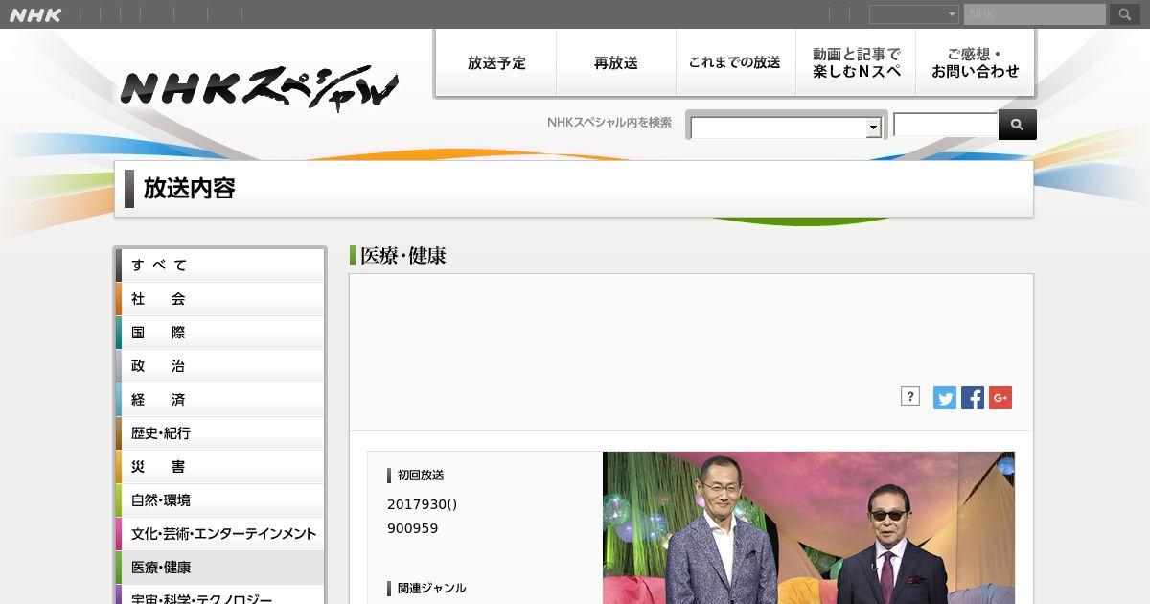Click the top bar search magnifier button
Viewport: 1150px width, 604px height.
[x=1124, y=14]
